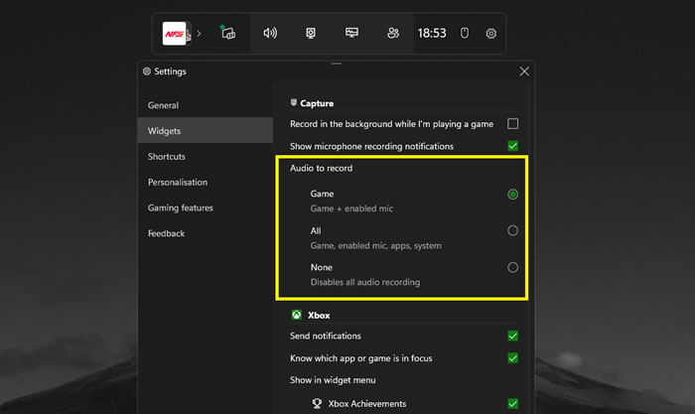Click the Settings title gear icon
The height and width of the screenshot is (414, 695).
147,70
